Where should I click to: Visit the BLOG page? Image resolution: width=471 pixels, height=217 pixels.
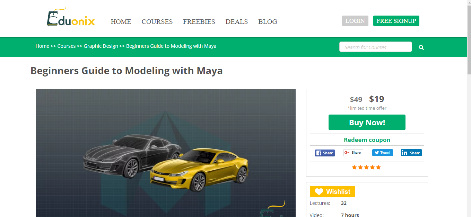pos(268,22)
